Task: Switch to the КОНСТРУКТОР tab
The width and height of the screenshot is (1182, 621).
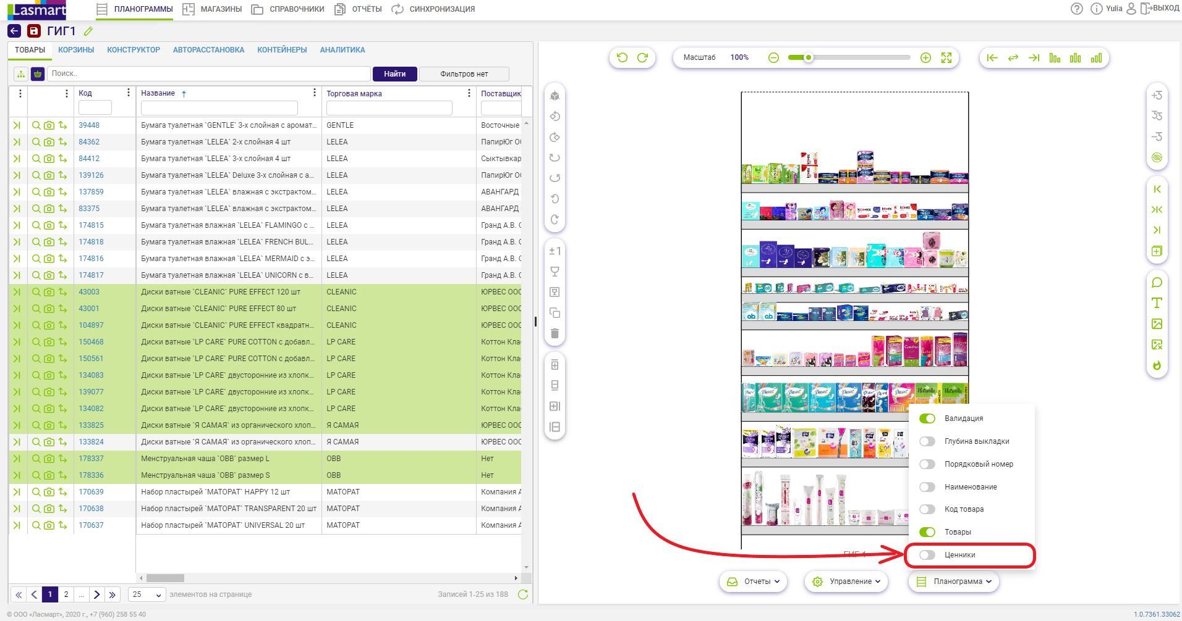Action: coord(134,50)
